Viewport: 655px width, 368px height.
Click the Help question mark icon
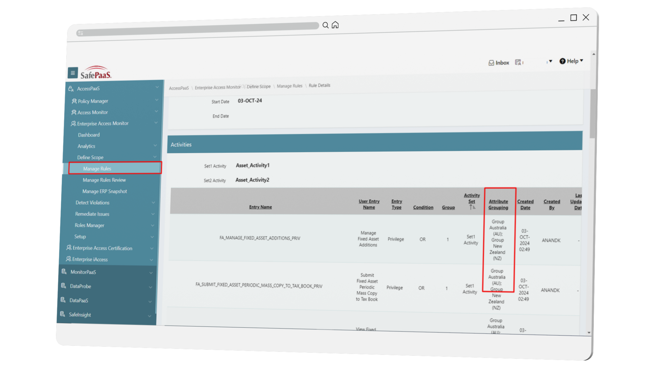click(x=562, y=61)
